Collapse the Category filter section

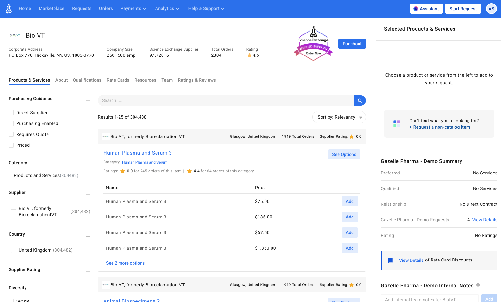[88, 165]
